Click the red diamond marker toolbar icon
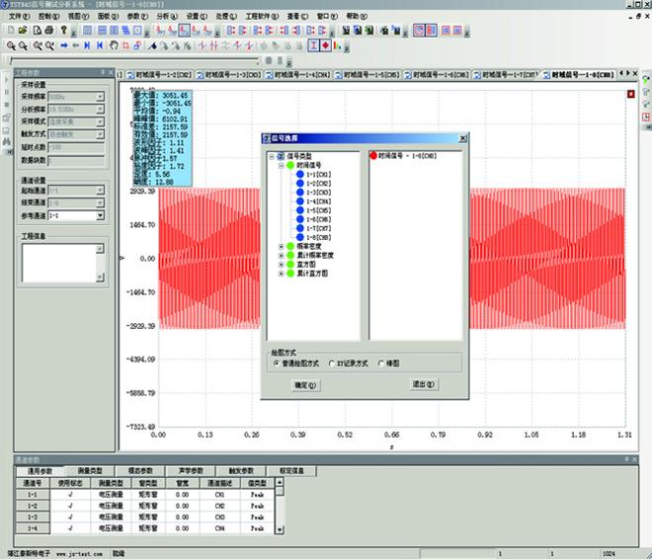The width and height of the screenshot is (652, 560). [x=325, y=45]
